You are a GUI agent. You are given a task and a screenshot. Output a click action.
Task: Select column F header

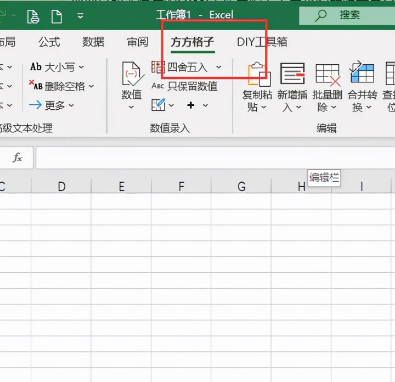pos(181,186)
